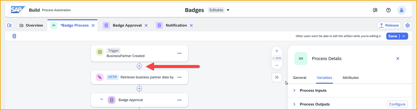Add step after BusinessPartner Created trigger
The width and height of the screenshot is (417, 110).
click(x=139, y=66)
